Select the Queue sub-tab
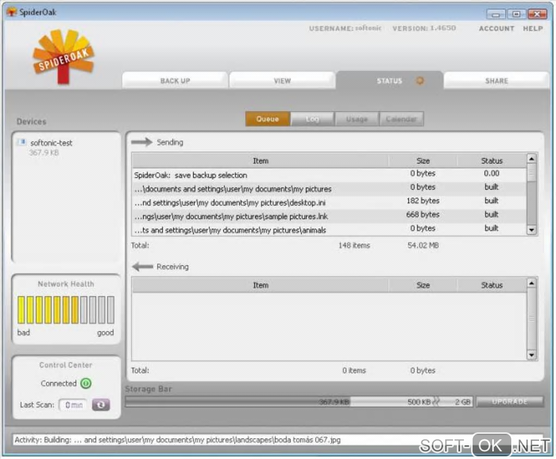The height and width of the screenshot is (459, 556). pos(268,119)
